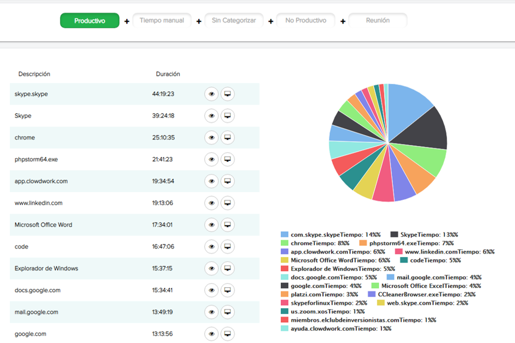
Task: Switch to Tiempo manual tab
Action: point(162,20)
